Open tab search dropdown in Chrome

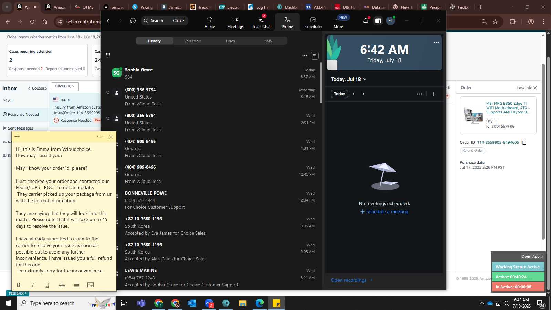point(7,7)
